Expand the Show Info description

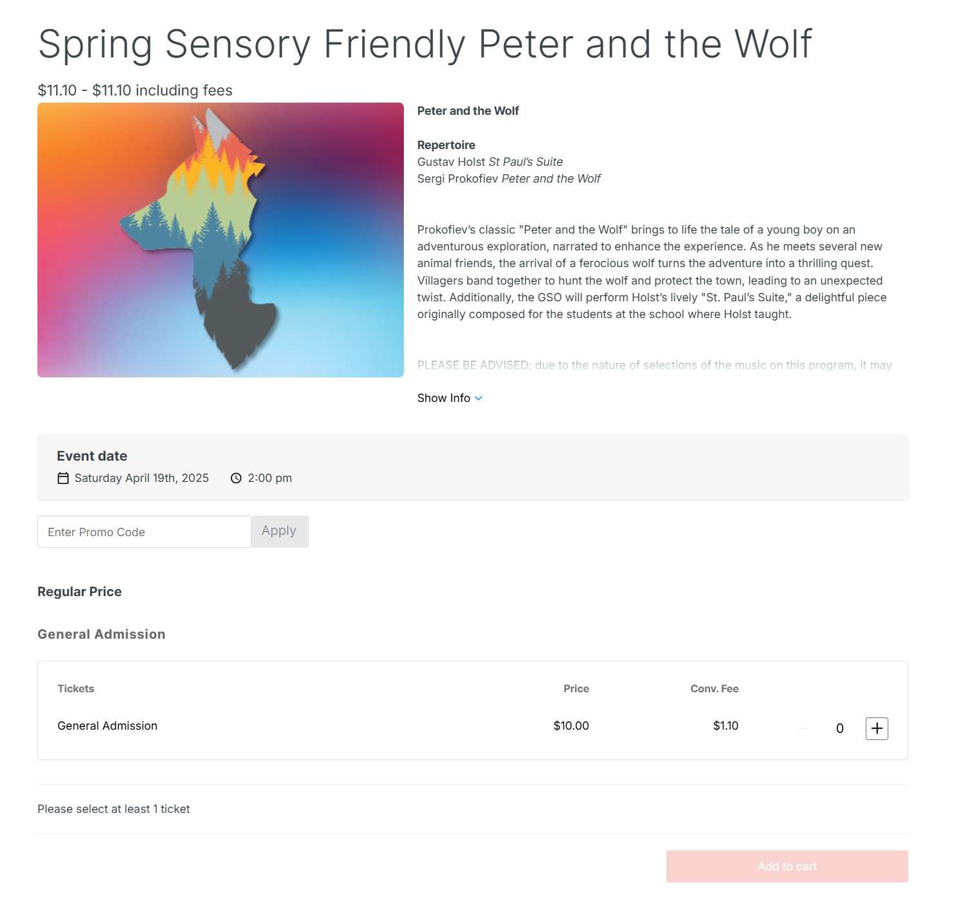coord(444,398)
